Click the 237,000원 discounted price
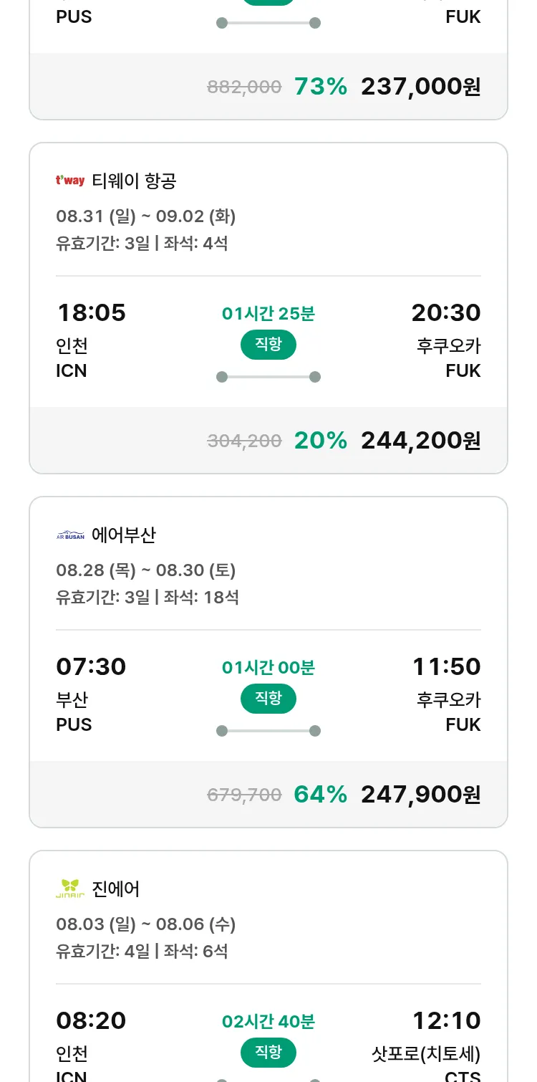 pos(420,87)
